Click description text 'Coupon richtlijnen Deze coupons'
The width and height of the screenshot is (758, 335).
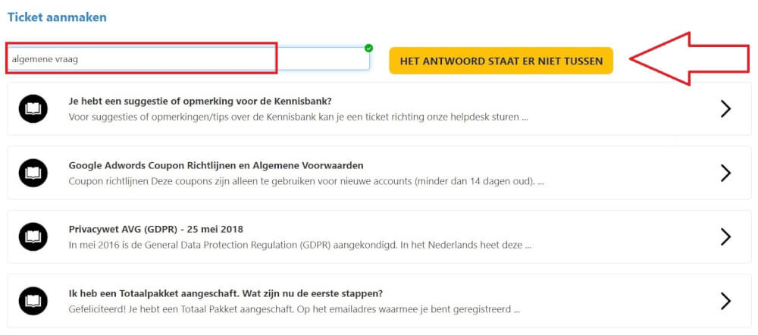(306, 181)
